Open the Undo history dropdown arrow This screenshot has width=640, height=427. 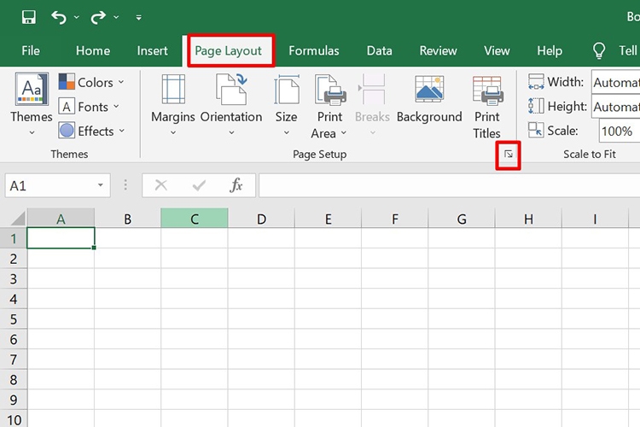pos(77,17)
